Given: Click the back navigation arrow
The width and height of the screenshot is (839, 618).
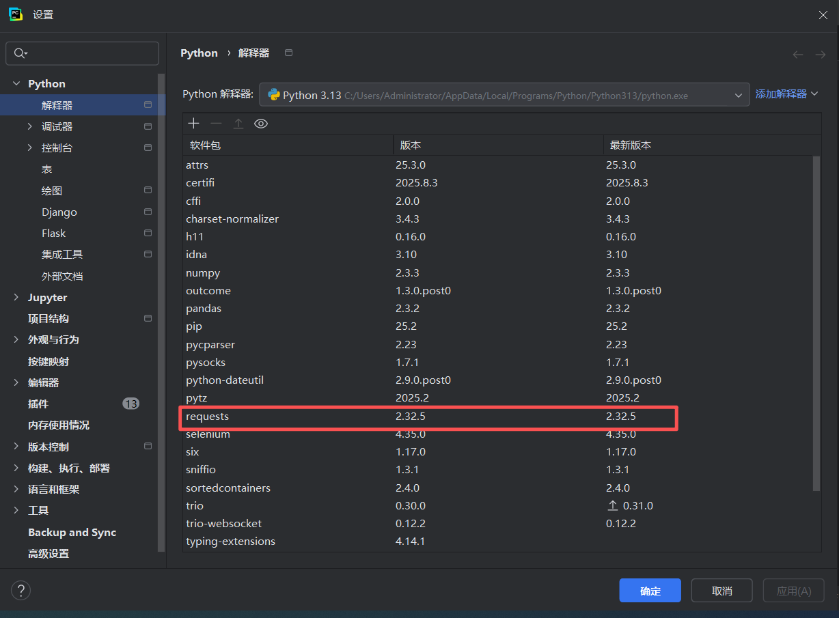Looking at the screenshot, I should [798, 54].
